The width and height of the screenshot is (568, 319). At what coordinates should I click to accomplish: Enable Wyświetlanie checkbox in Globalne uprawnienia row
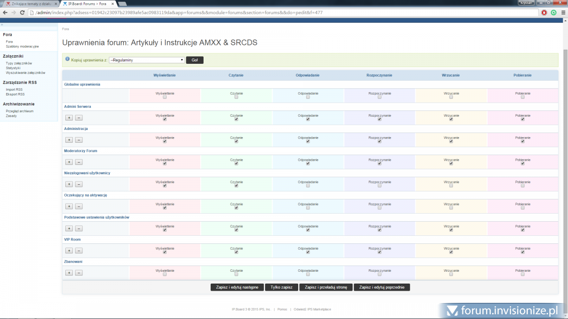point(165,97)
